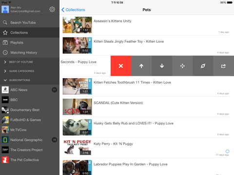This screenshot has height=175, width=234.
Task: Click title Labrador Puppies Play In Garden
Action: (131, 164)
